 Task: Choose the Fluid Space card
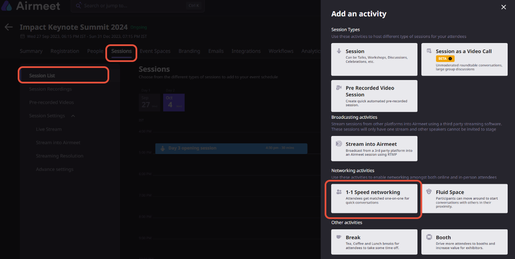464,198
